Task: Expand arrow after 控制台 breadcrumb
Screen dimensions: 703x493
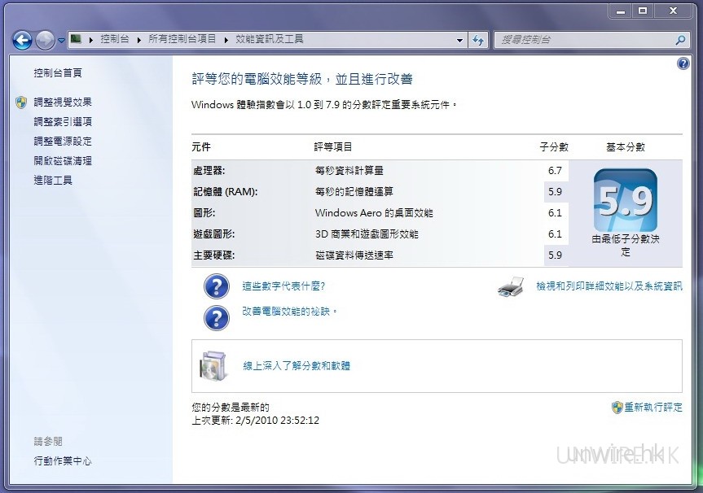Action: coord(139,40)
